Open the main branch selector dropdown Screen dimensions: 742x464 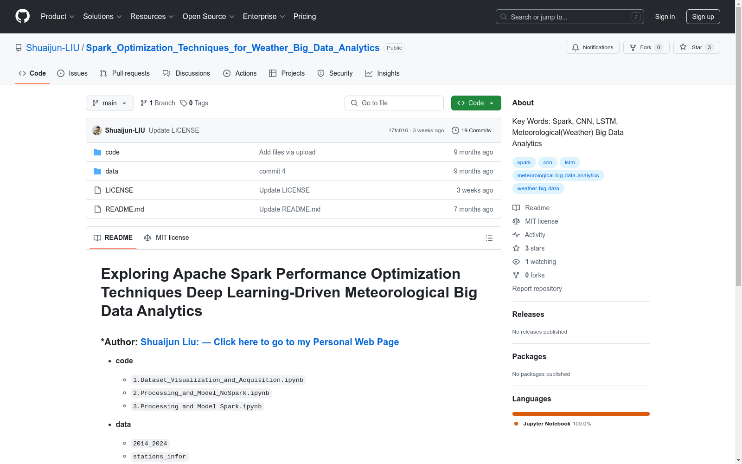coord(110,103)
